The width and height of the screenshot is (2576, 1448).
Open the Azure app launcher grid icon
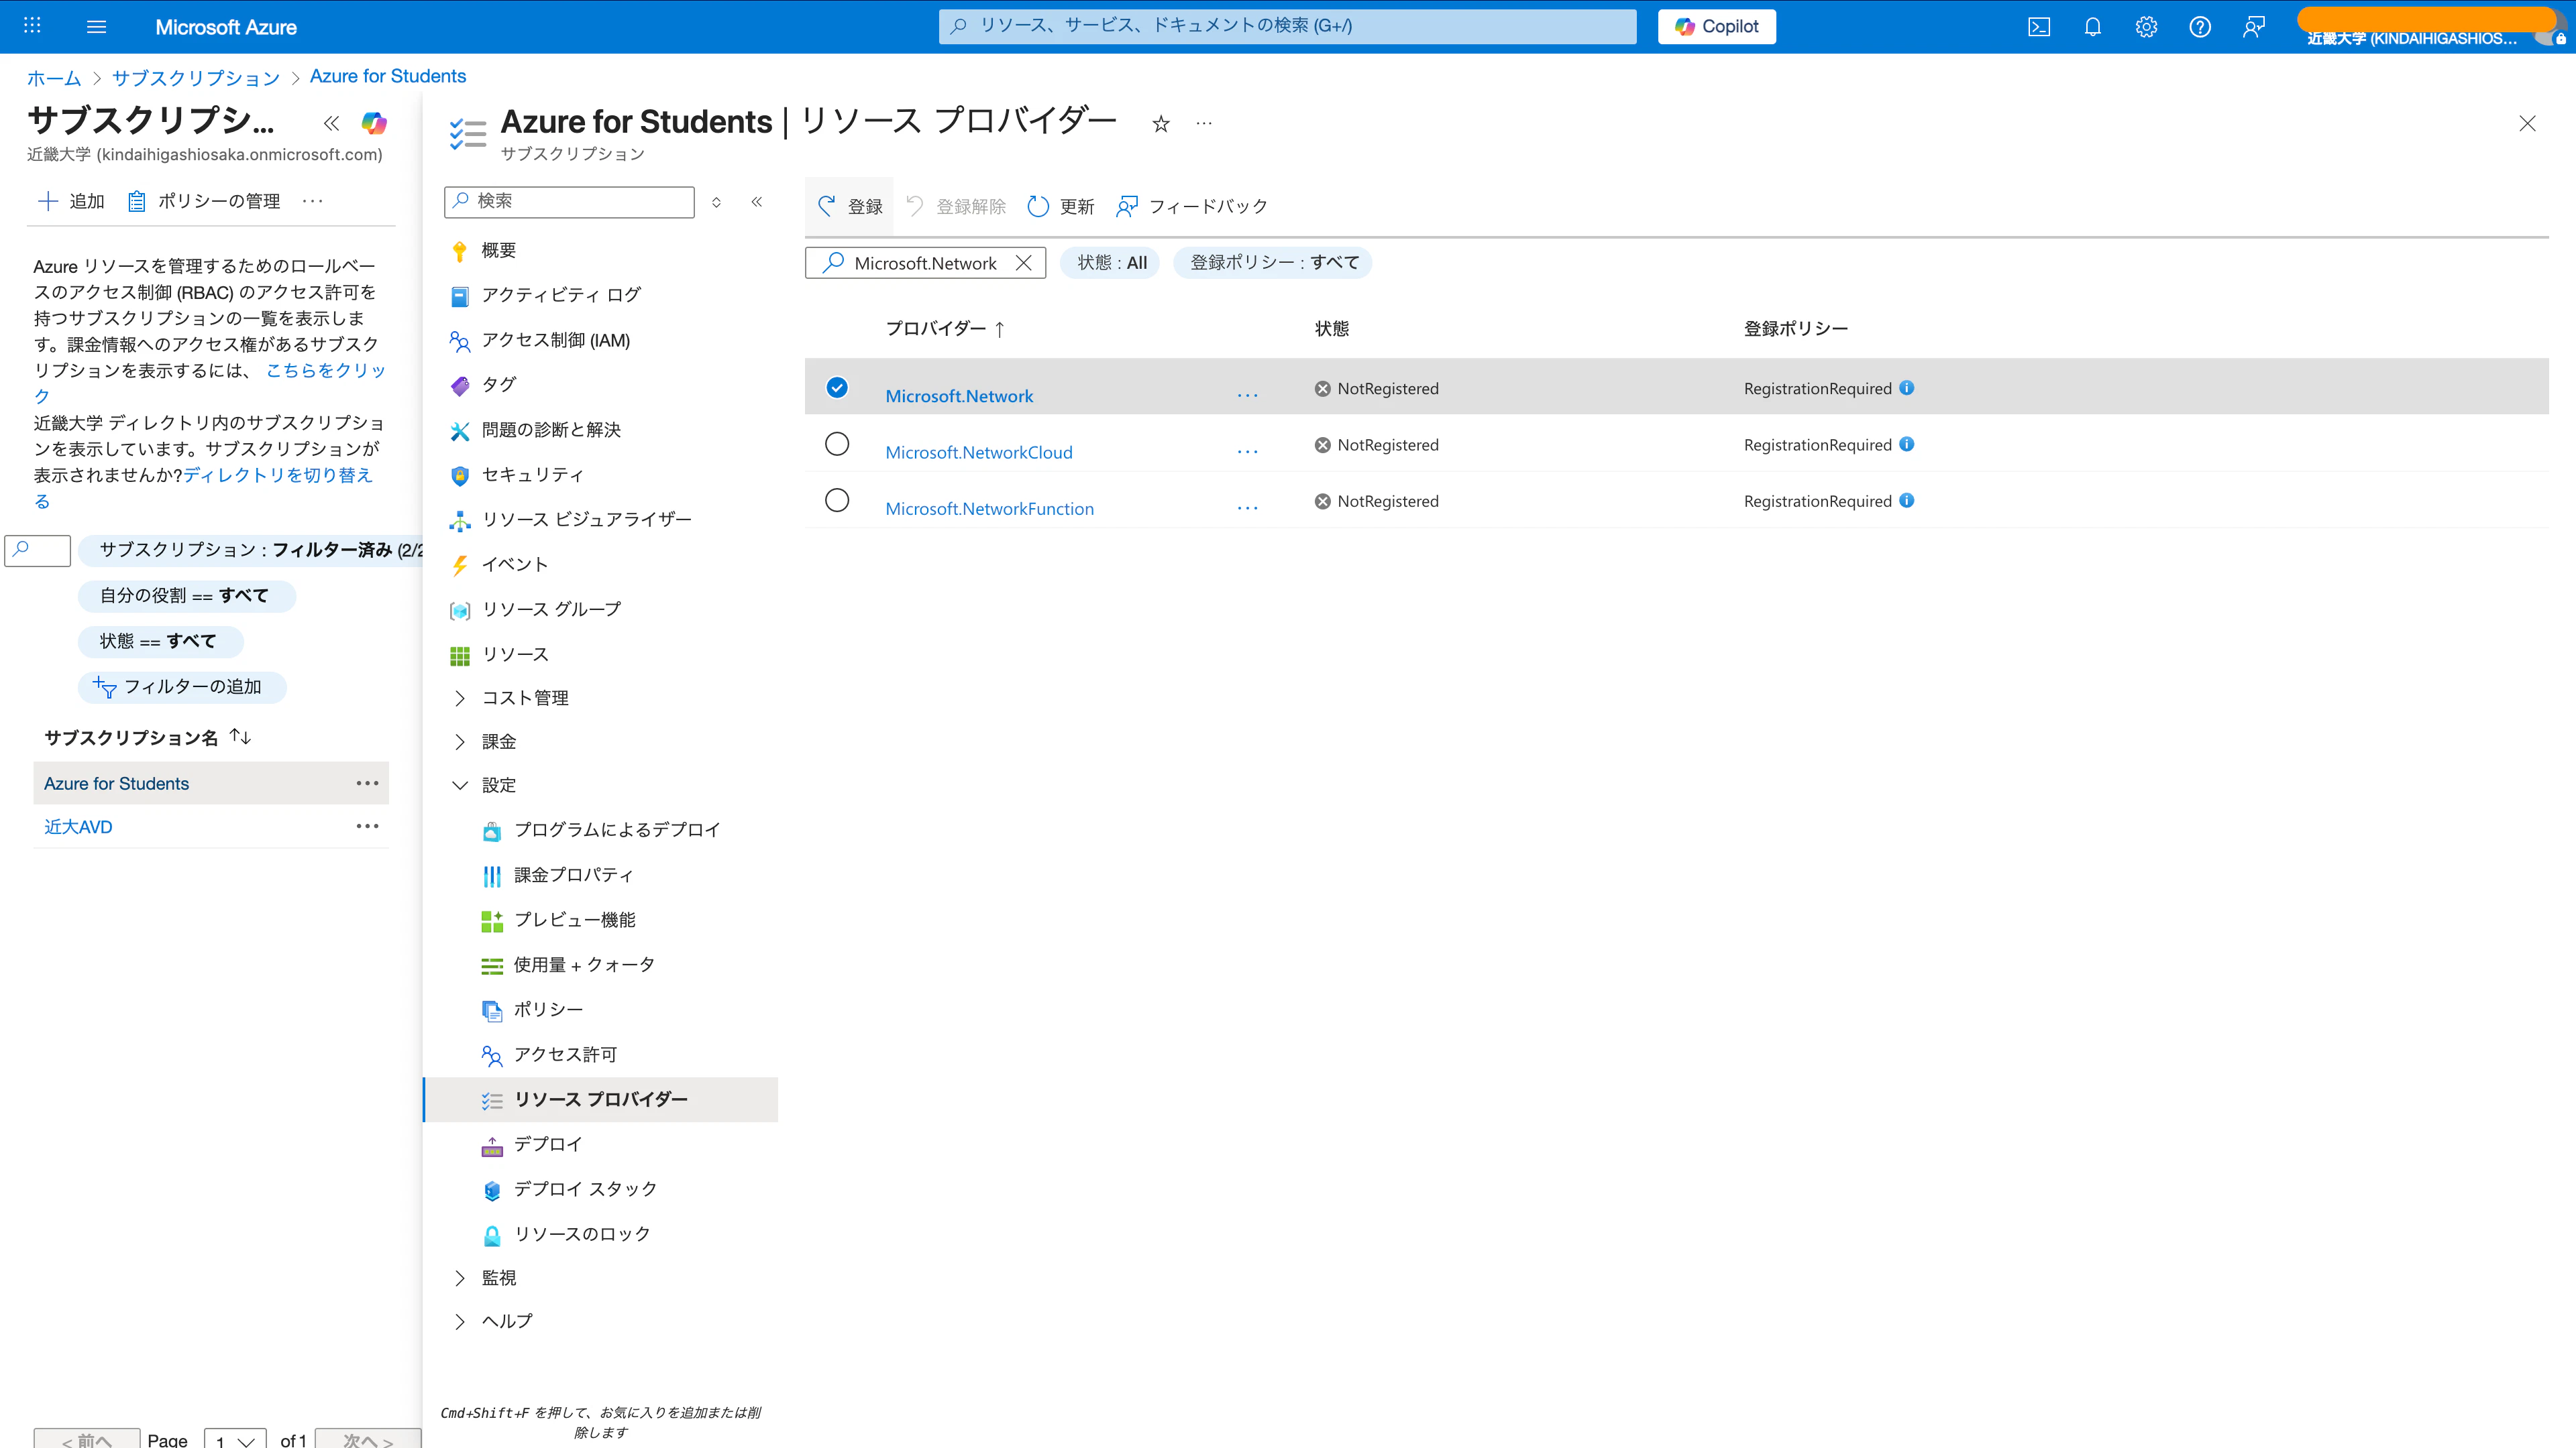(x=32, y=26)
